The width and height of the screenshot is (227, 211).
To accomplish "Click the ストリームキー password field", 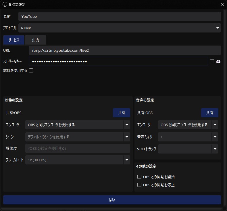I will 118,62.
